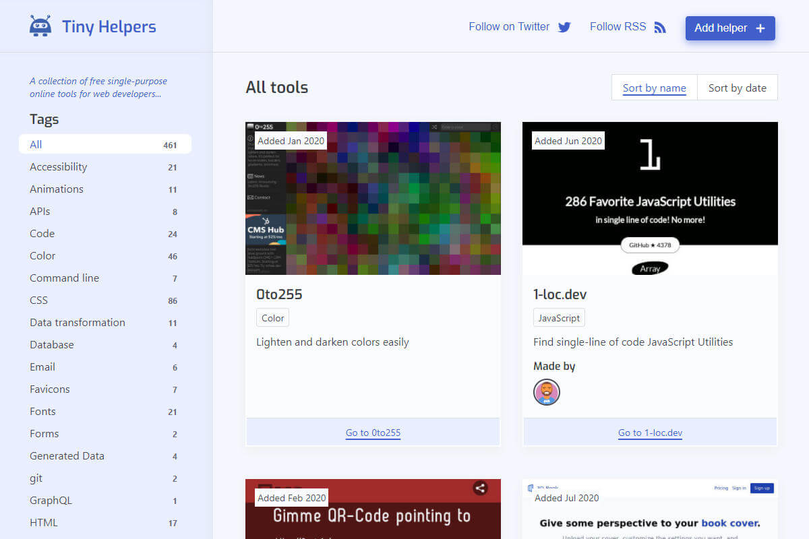809x539 pixels.
Task: Filter by Accessibility tag
Action: pos(105,167)
